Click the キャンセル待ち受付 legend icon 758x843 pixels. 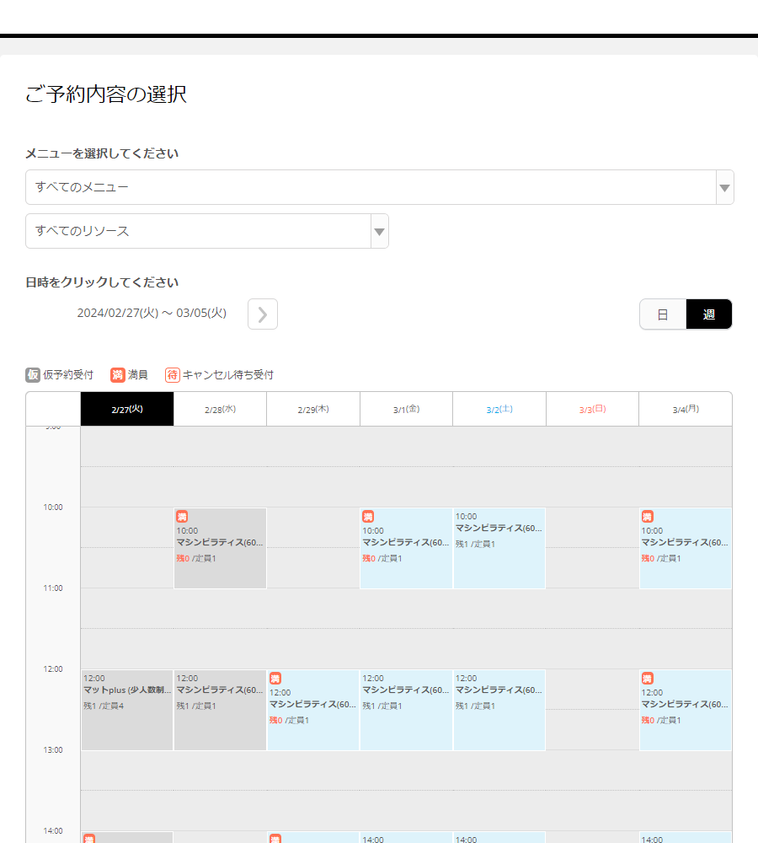click(172, 374)
